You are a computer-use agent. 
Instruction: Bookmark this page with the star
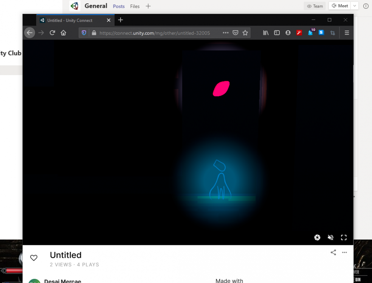245,33
